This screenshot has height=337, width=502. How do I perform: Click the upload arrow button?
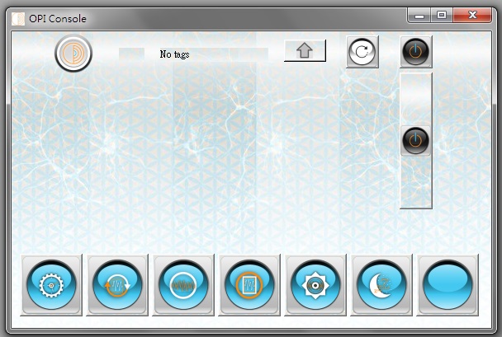[305, 50]
